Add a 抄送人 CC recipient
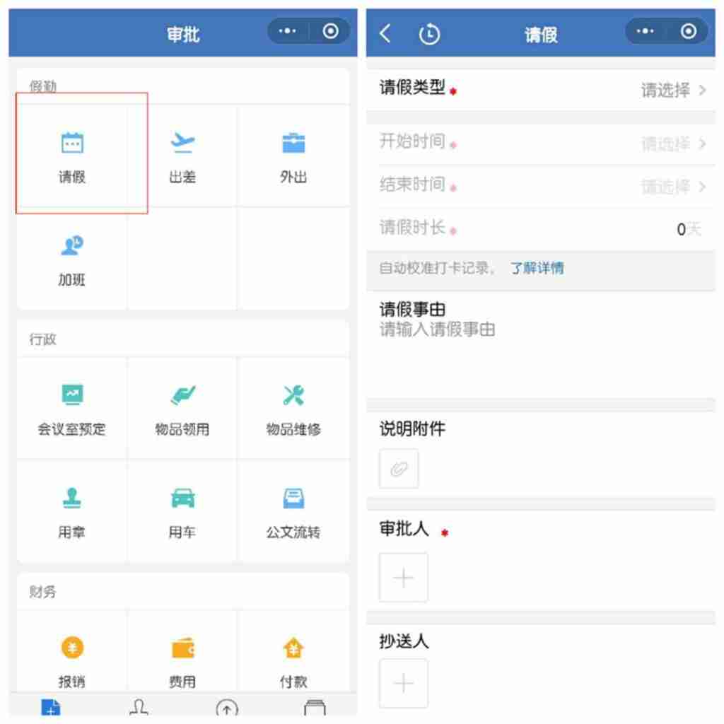 click(x=403, y=683)
